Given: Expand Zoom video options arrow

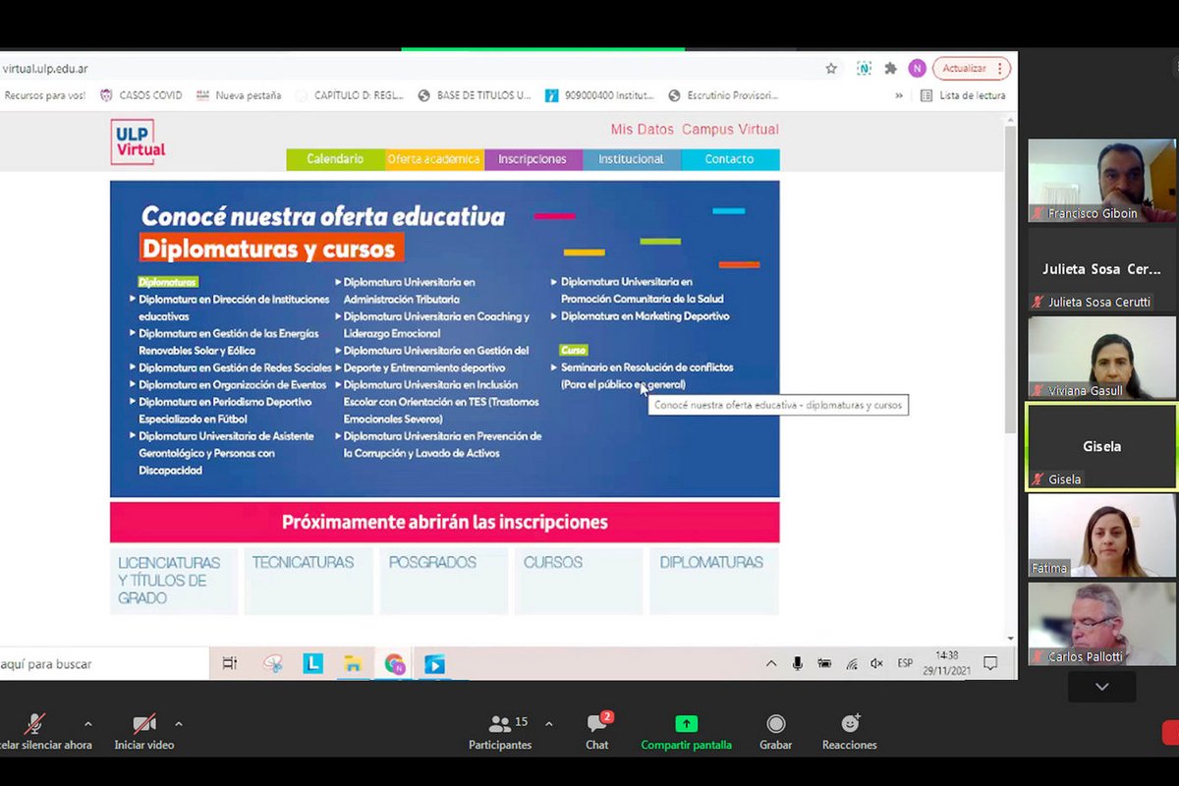Looking at the screenshot, I should point(178,724).
